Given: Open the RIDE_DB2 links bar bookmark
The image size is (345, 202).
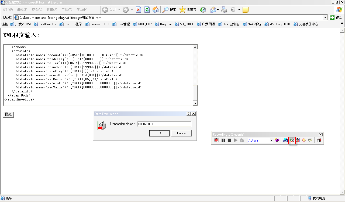Looking at the screenshot, I should pyautogui.click(x=142, y=24).
